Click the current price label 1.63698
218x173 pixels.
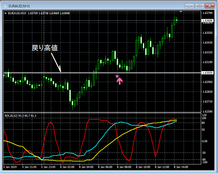coord(207,20)
